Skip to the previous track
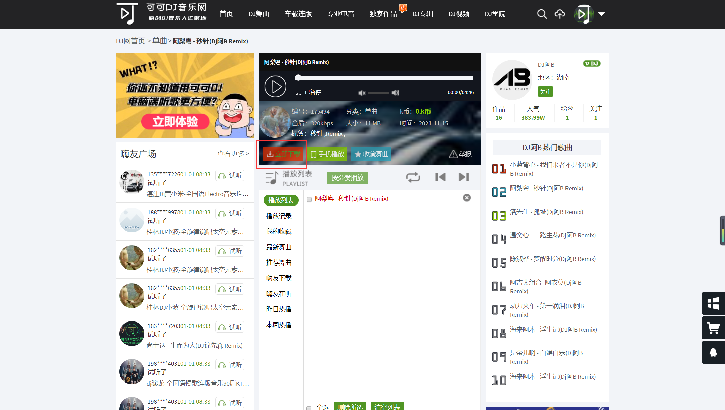The image size is (725, 410). coord(440,177)
